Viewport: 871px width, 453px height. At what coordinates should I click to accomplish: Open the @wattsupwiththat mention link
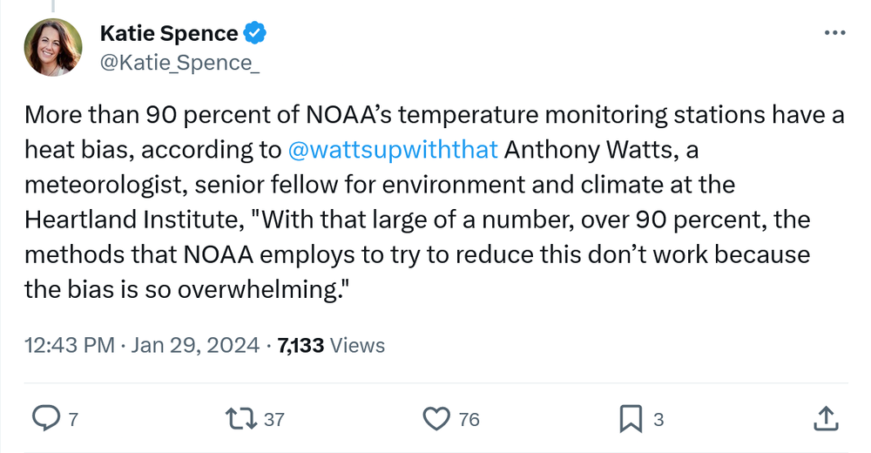[392, 150]
